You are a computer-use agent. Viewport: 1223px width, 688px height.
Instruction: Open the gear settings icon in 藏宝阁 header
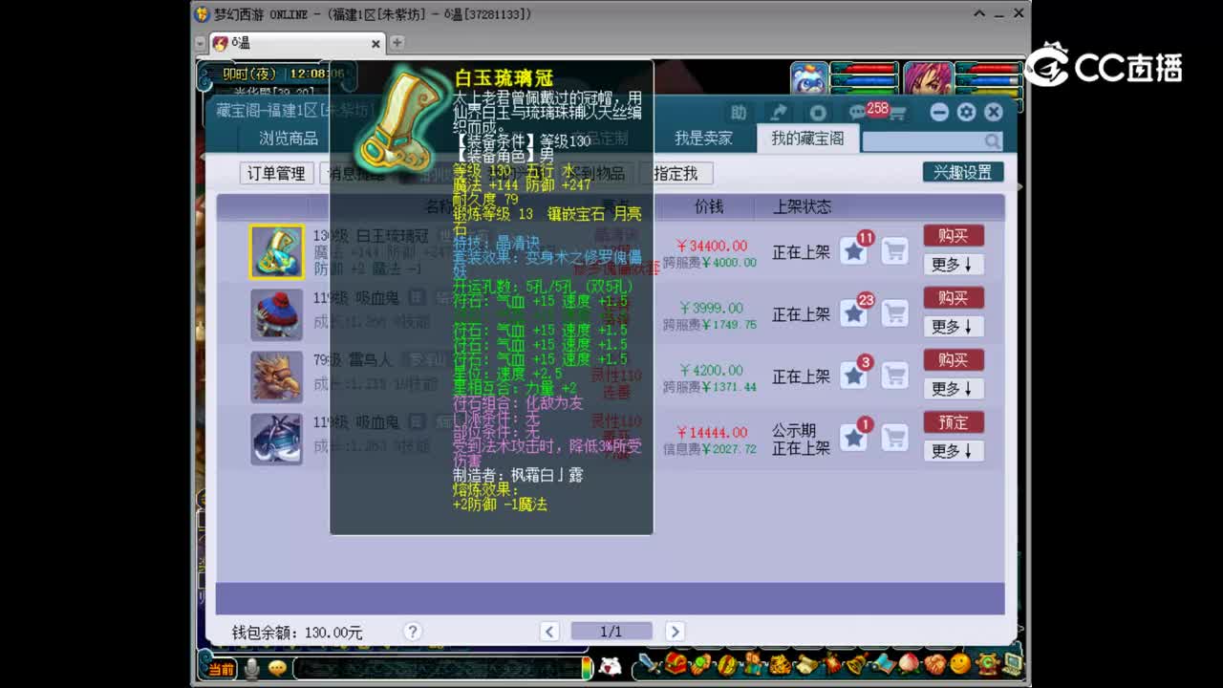[x=966, y=112]
